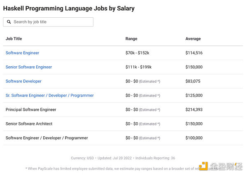Select Software Engineer / Developer / Programmer row title
Screen dimensions: 247x175
[47, 138]
